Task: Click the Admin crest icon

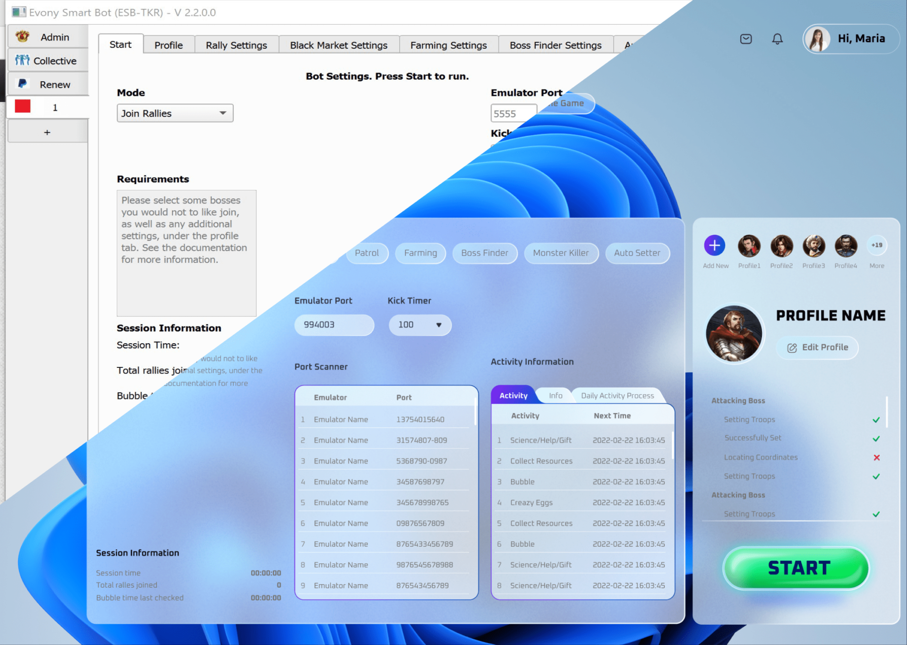Action: (x=22, y=36)
